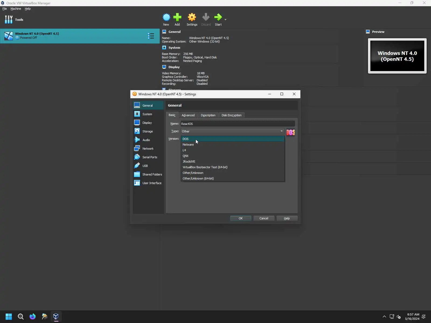Switch to the Advanced tab
The width and height of the screenshot is (431, 323).
click(x=188, y=115)
